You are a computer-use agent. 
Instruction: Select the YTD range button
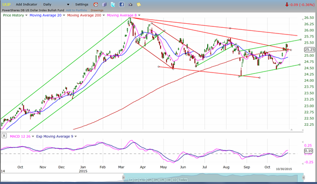(x=142, y=180)
